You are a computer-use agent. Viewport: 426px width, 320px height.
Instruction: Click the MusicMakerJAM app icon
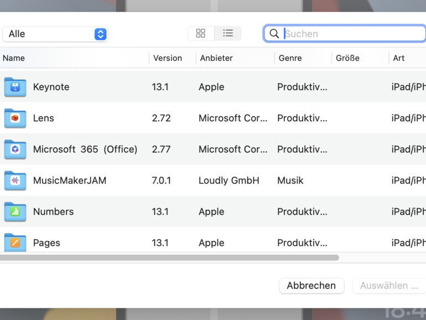tap(15, 180)
